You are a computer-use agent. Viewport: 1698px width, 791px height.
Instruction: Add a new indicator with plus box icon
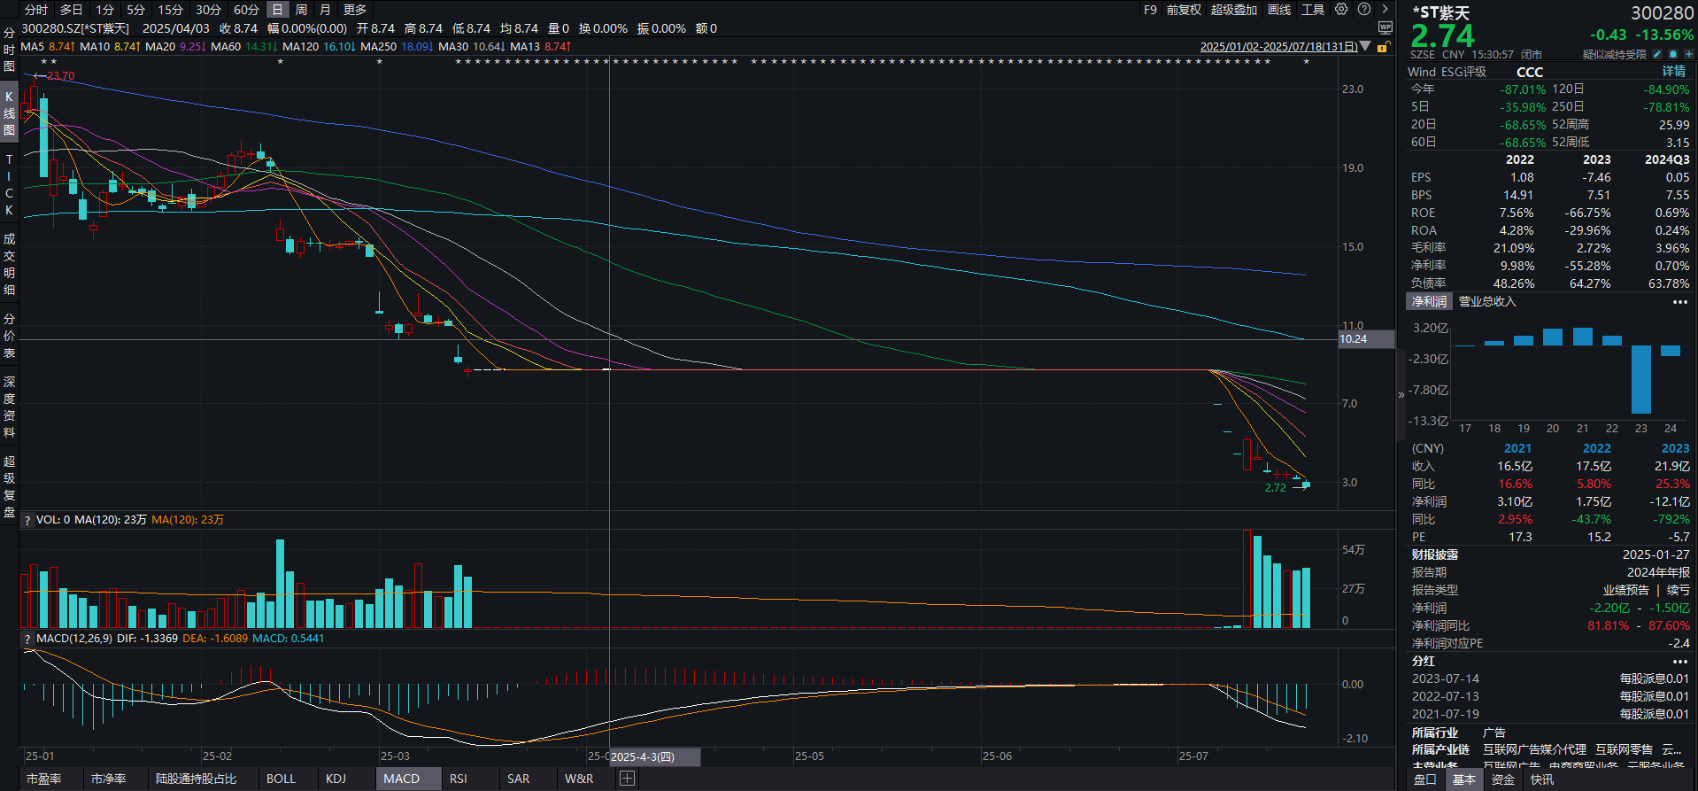(x=627, y=779)
